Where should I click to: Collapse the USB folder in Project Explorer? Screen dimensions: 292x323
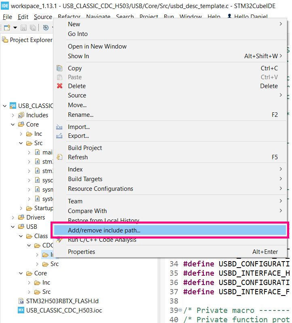point(13,227)
